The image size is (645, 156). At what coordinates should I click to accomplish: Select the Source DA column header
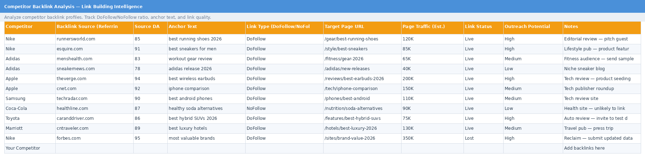click(150, 28)
